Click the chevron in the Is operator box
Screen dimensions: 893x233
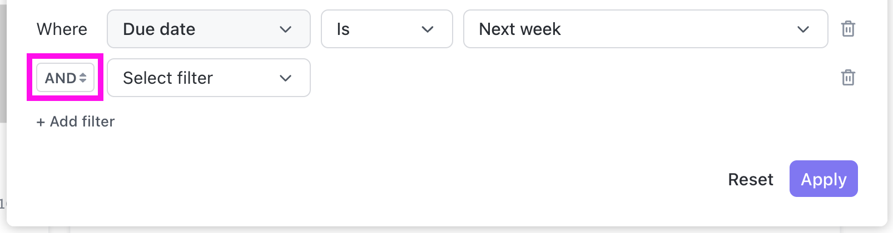427,29
